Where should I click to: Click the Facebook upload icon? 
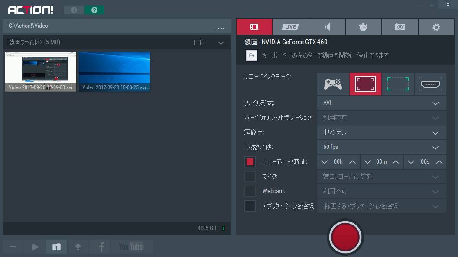pos(101,247)
